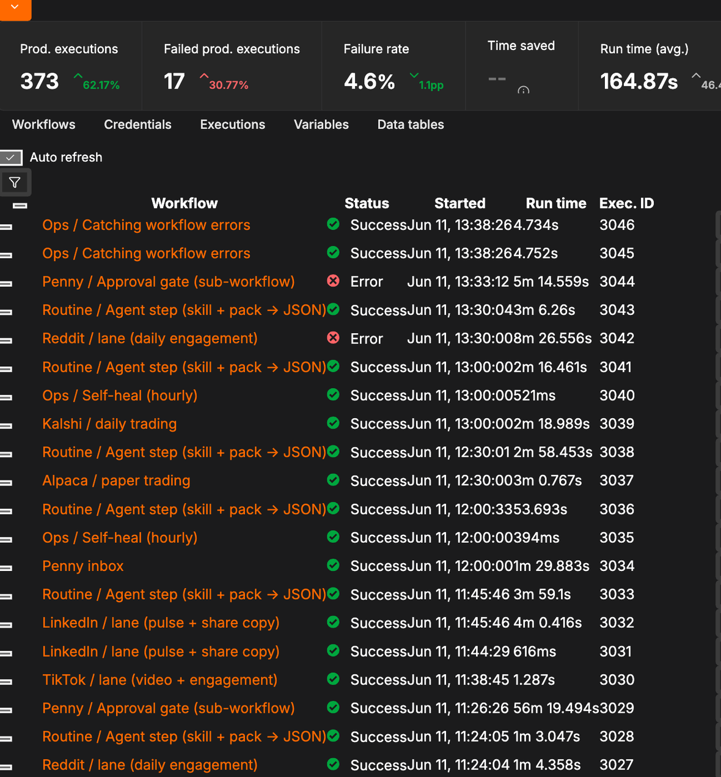Click the red error icon for execution 3042
Viewport: 721px width, 777px height.
[333, 337]
